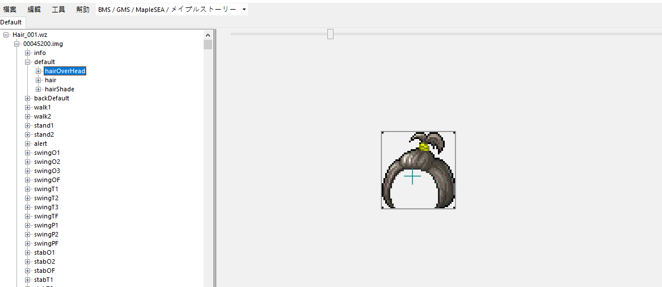Expand the hair node
The height and width of the screenshot is (287, 662).
click(39, 80)
